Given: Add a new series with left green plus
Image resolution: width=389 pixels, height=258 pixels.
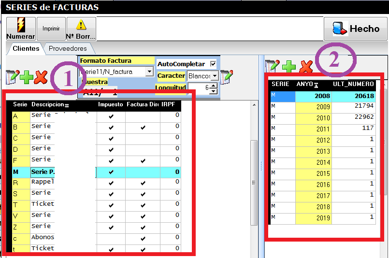Looking at the screenshot, I should [x=27, y=77].
